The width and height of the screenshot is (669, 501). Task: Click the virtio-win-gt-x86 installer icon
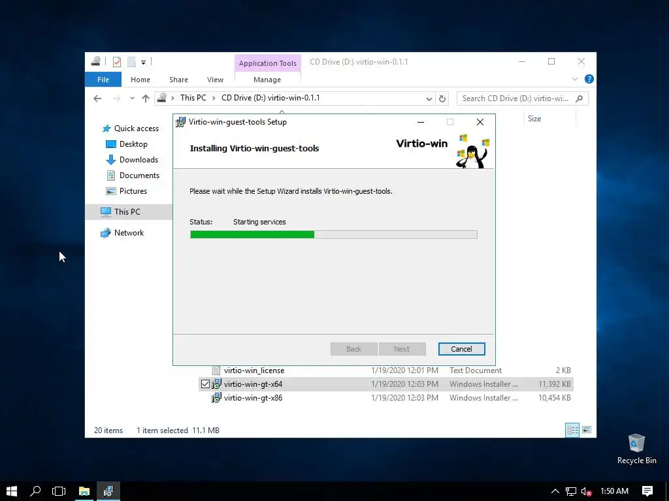click(x=216, y=398)
